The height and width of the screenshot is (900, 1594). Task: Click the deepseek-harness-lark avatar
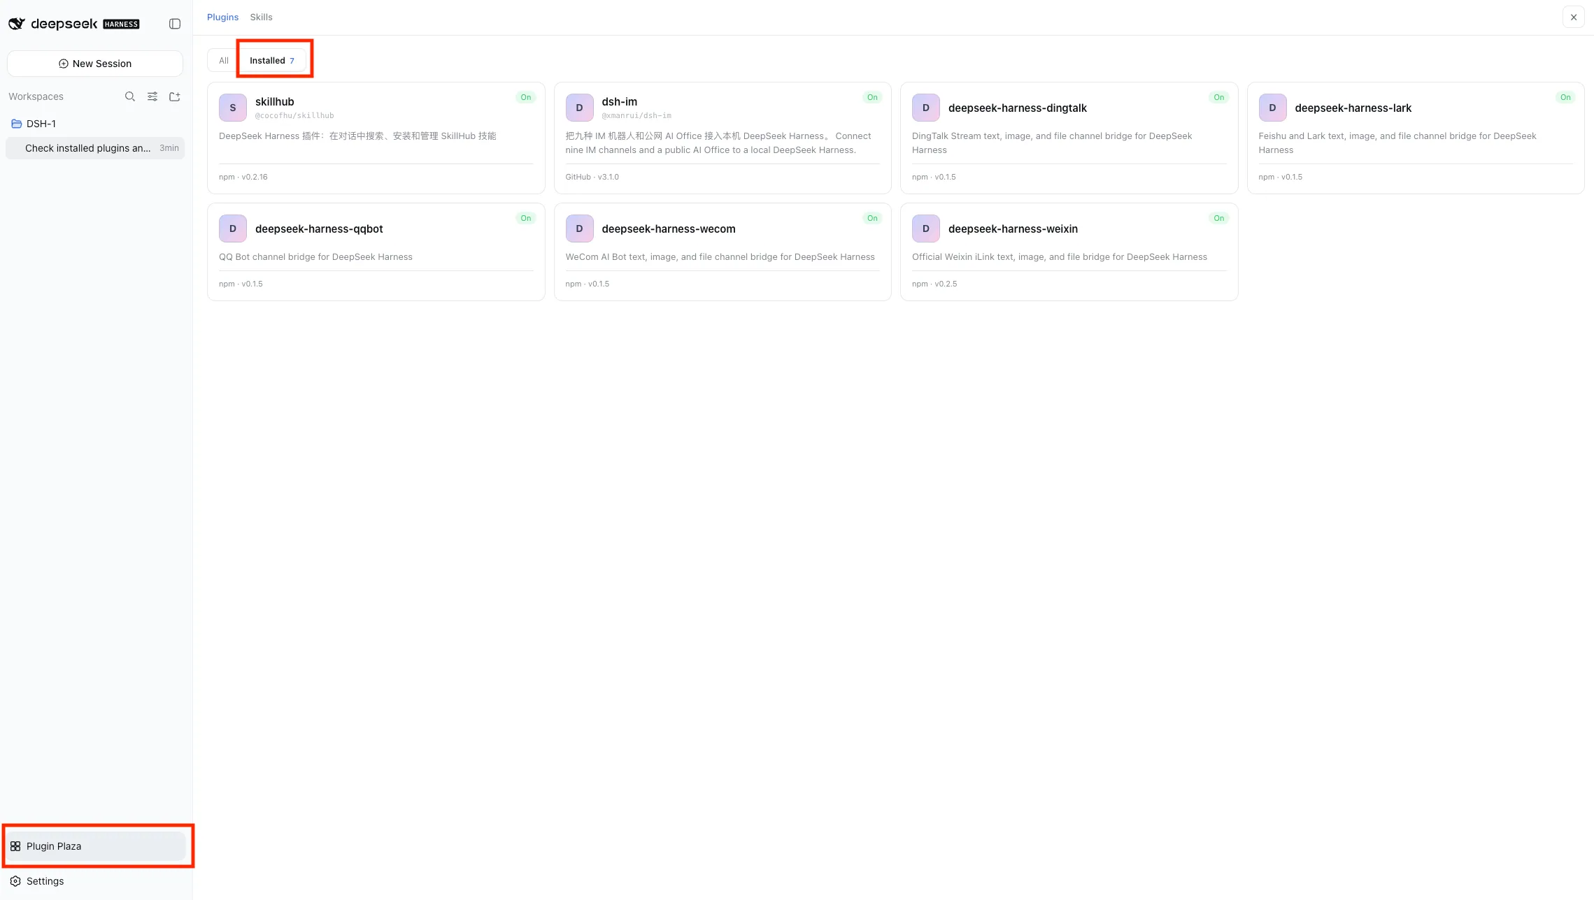coord(1272,108)
